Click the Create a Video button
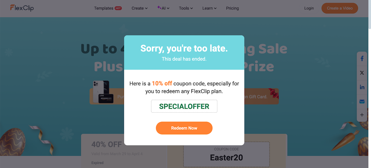 pyautogui.click(x=340, y=8)
